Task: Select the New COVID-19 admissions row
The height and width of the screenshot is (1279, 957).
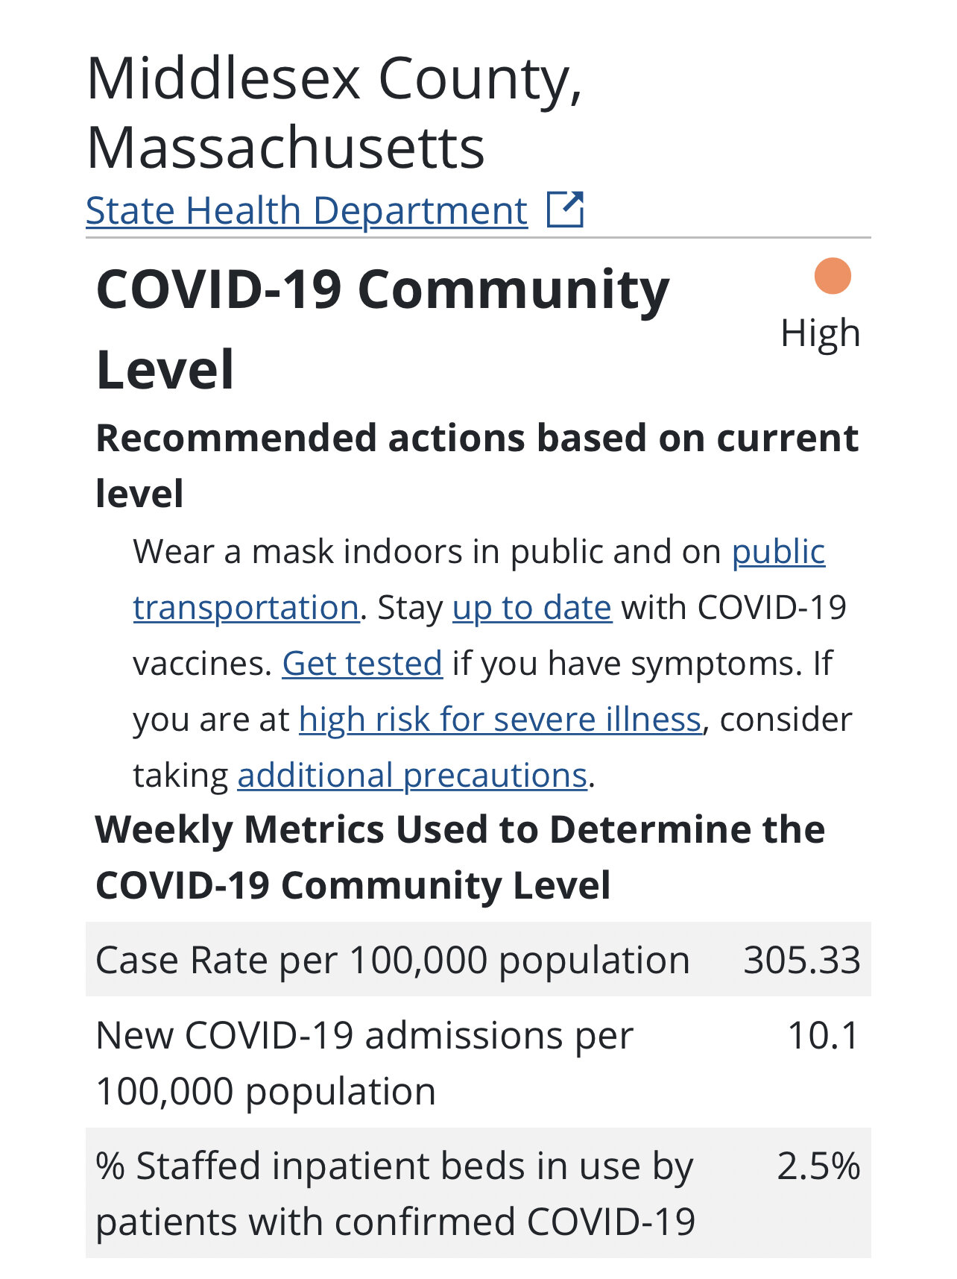Action: tap(478, 1062)
